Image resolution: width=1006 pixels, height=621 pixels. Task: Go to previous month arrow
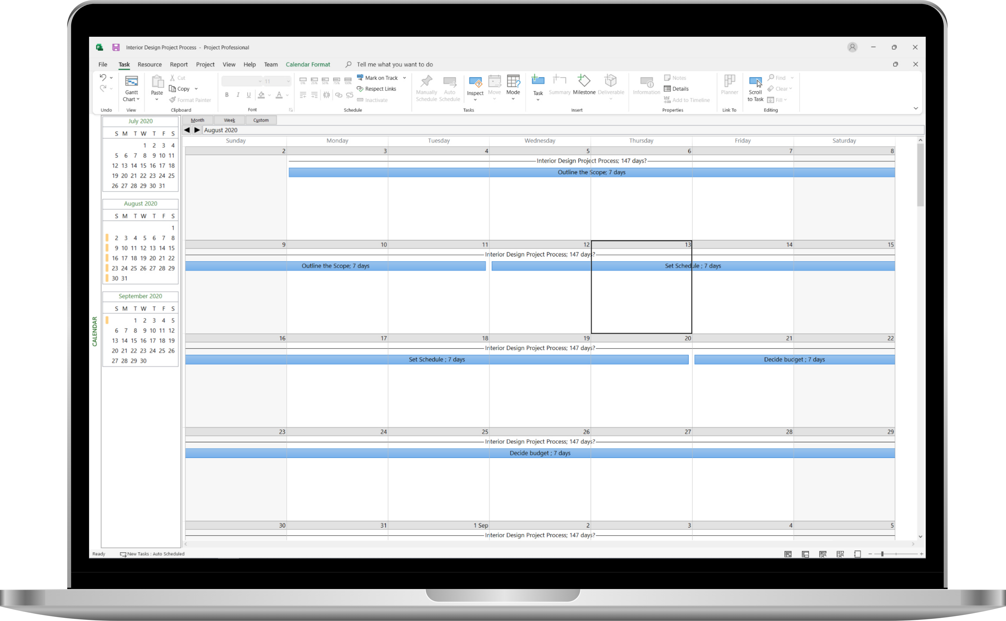click(x=187, y=130)
